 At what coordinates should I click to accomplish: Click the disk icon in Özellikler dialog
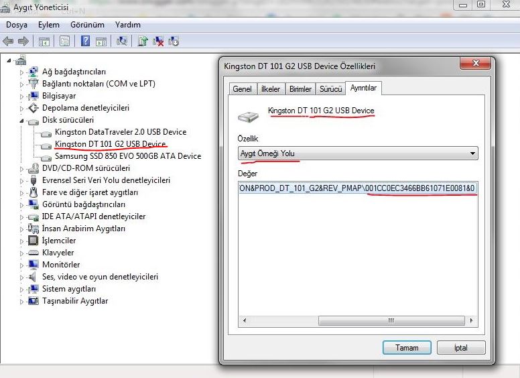coord(248,117)
